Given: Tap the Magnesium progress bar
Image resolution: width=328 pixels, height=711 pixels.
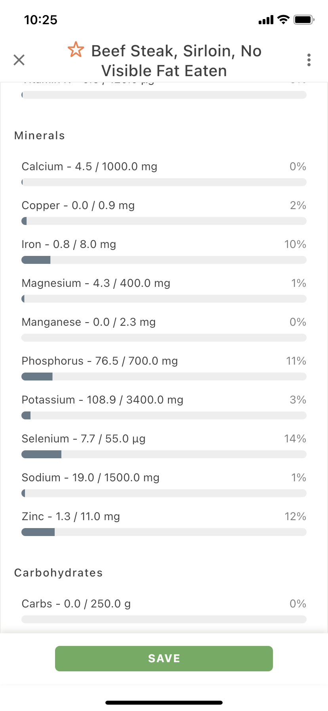Looking at the screenshot, I should pos(164,299).
